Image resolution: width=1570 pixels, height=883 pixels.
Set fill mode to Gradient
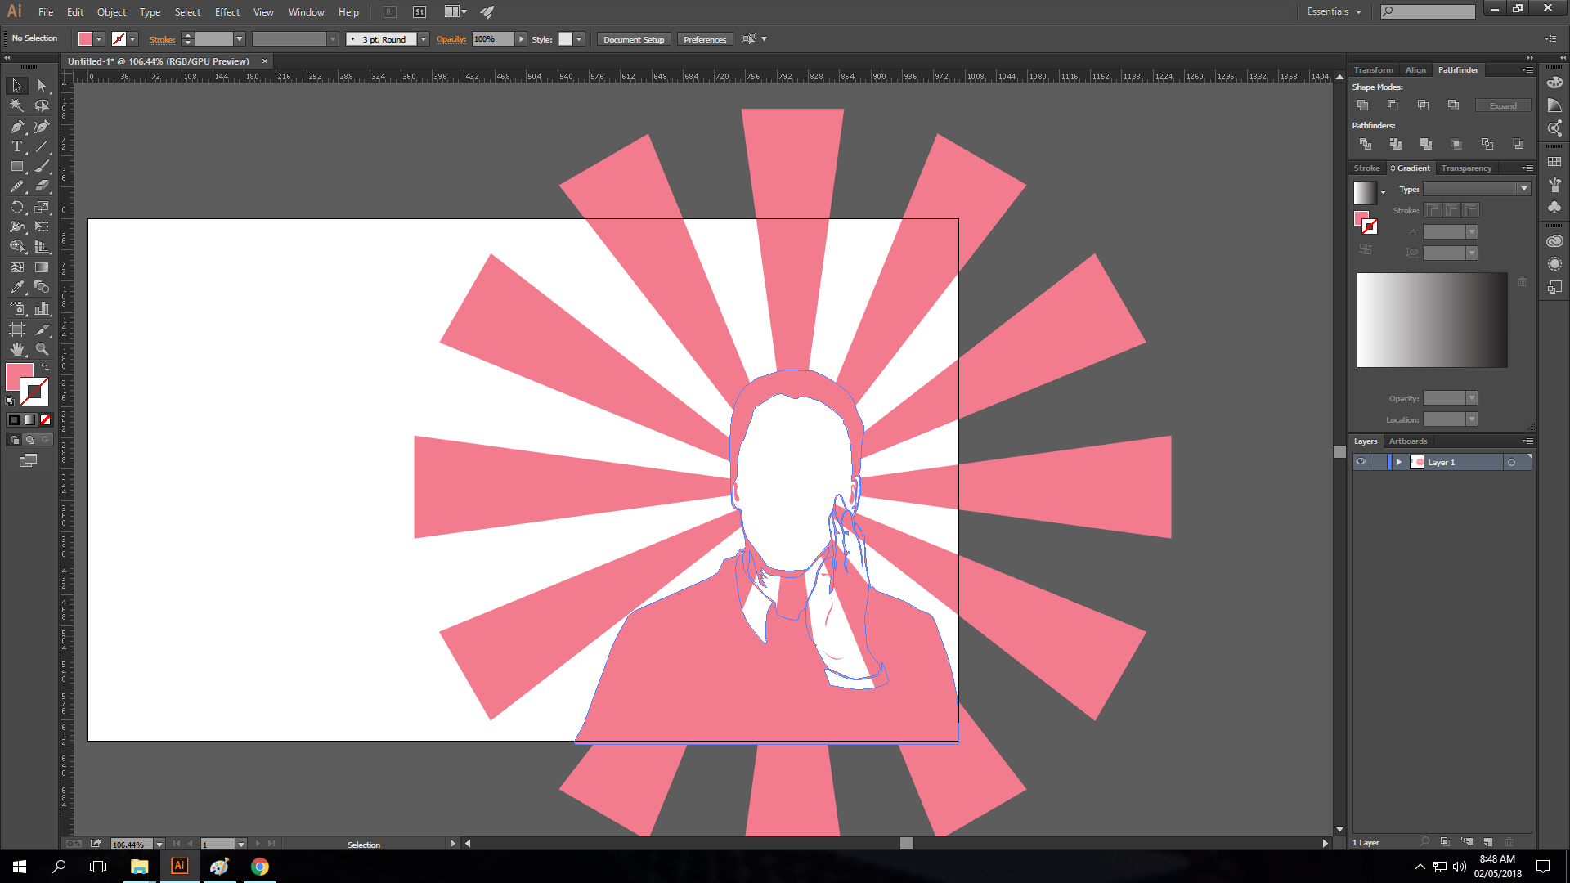(29, 419)
